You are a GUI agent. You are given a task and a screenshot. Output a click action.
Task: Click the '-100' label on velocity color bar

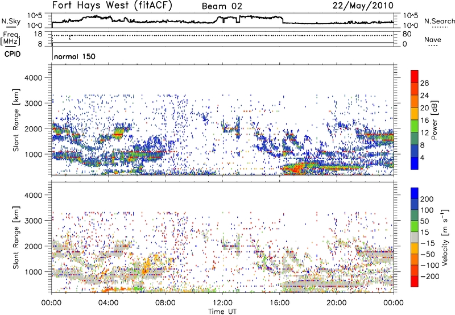click(x=429, y=266)
